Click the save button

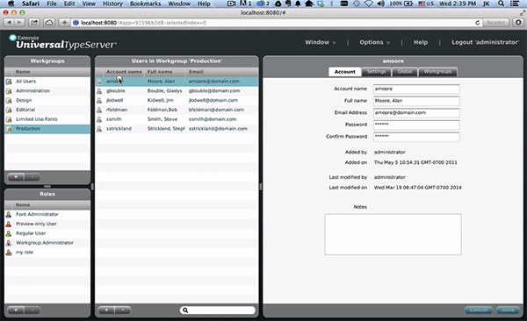pyautogui.click(x=508, y=310)
